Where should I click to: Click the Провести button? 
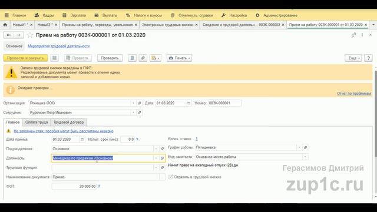[78, 58]
